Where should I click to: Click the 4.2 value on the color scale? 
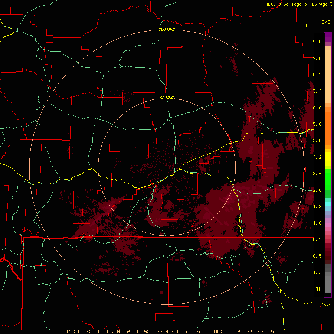pyautogui.click(x=317, y=157)
